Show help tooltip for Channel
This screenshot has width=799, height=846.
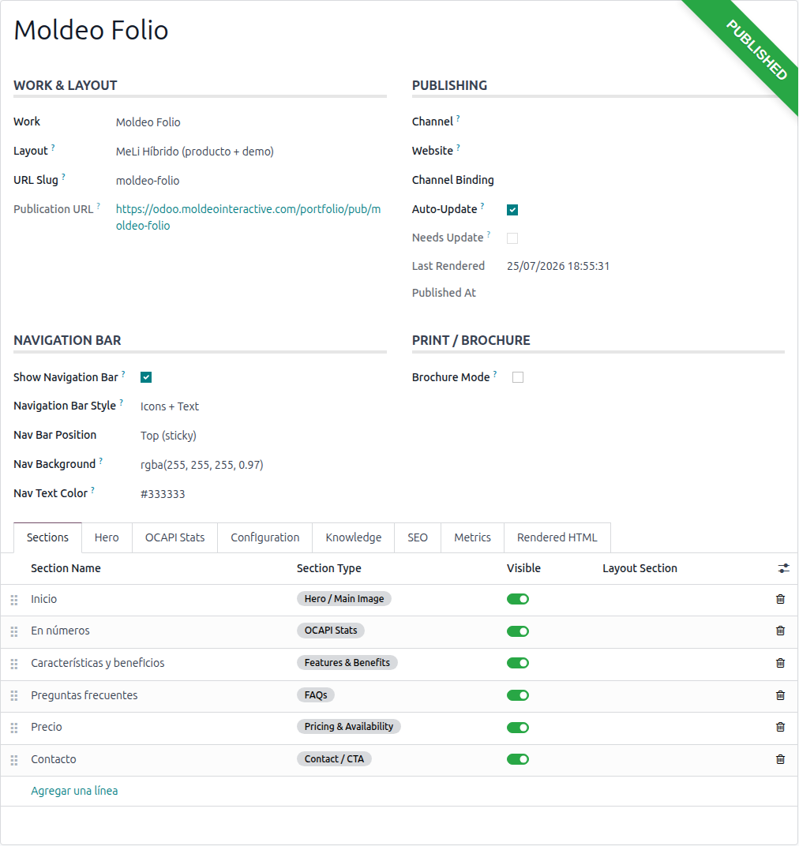point(458,118)
